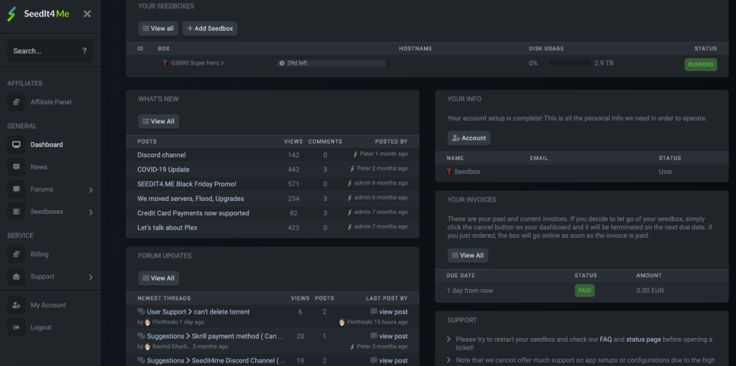This screenshot has width=736, height=366.
Task: Expand the Support submenu chevron
Action: click(91, 277)
